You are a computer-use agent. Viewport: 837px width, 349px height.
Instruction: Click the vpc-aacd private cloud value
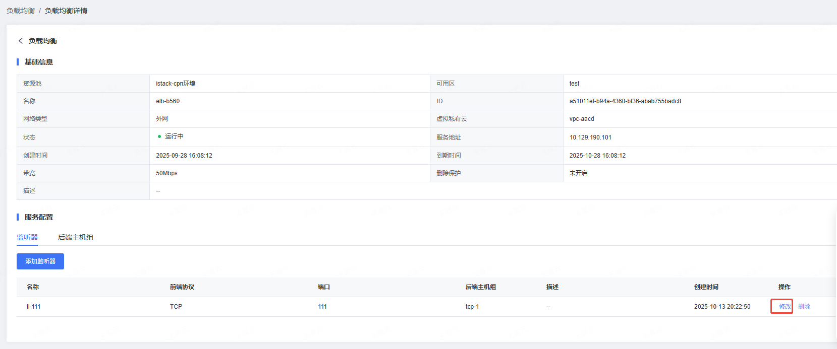[582, 119]
